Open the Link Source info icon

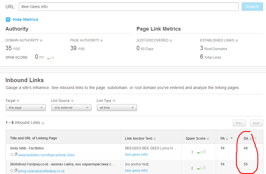click(x=72, y=100)
